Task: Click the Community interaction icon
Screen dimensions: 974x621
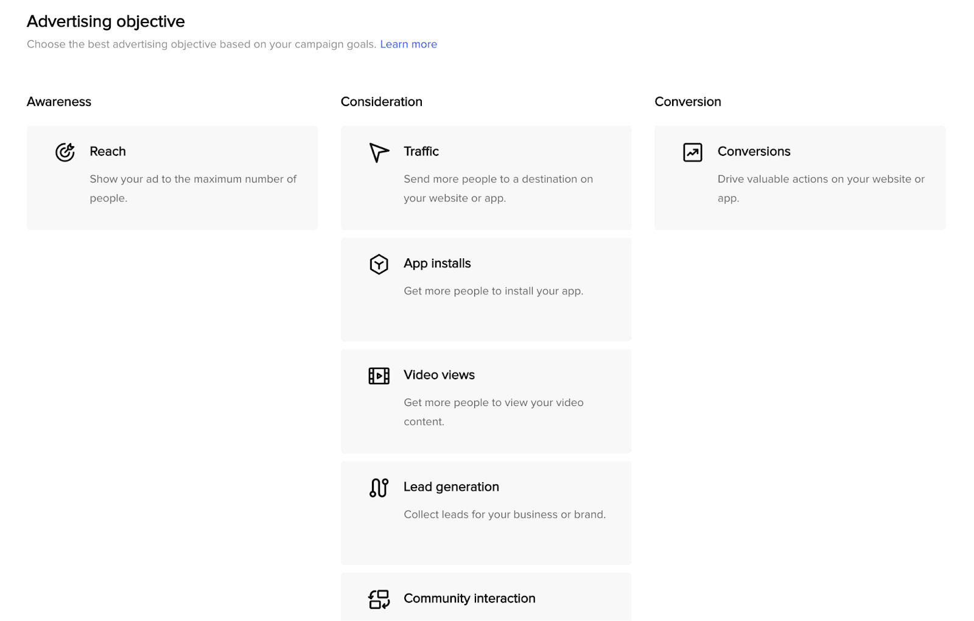Action: (x=379, y=599)
